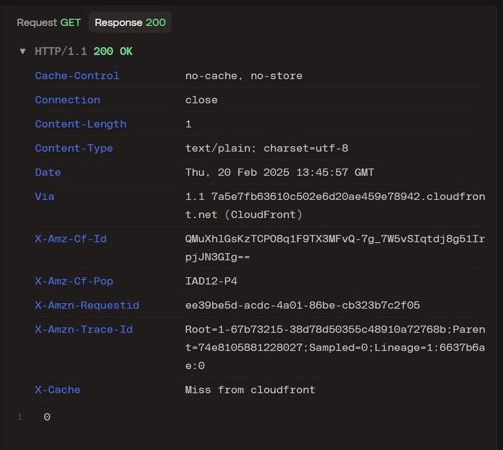Click the Via header name

[x=45, y=196]
